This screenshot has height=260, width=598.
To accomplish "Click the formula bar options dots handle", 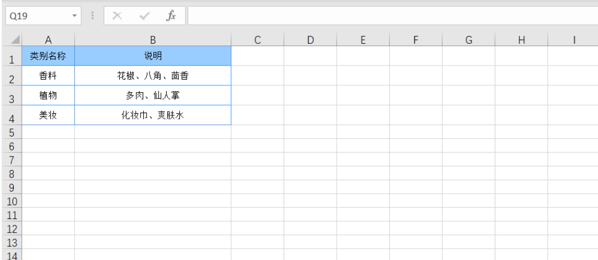I will [93, 16].
